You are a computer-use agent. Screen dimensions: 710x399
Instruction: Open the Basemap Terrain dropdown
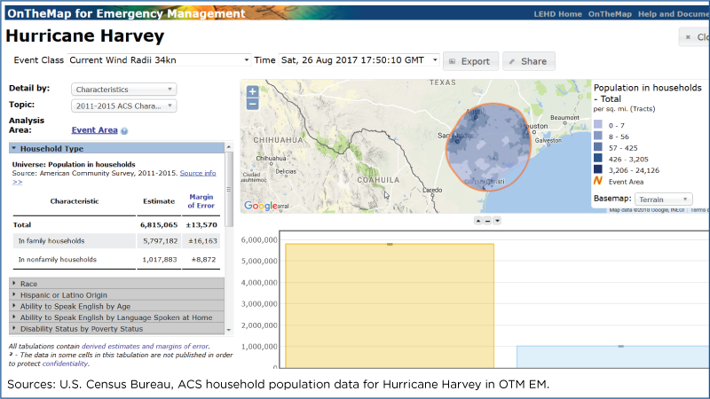[663, 199]
